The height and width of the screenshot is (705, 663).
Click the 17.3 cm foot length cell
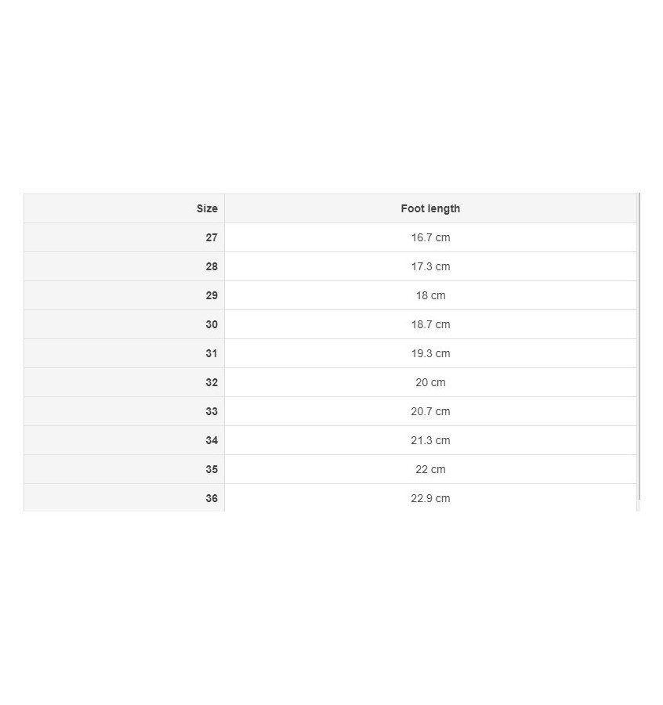(x=430, y=266)
